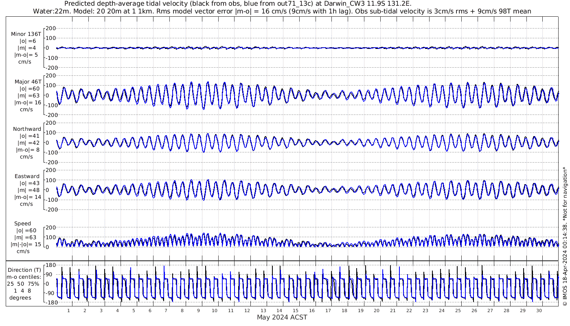Image resolution: width=570 pixels, height=326 pixels.
Task: Select '|m|-|o|= 15' under Speed
Action: point(26,244)
